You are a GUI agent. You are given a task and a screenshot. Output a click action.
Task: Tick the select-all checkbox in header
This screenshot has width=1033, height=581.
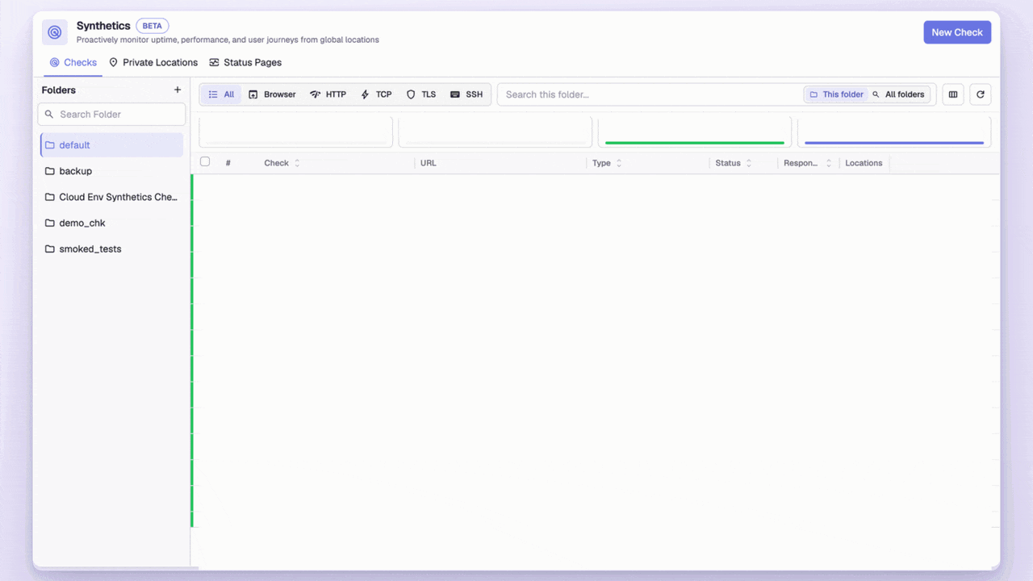205,161
